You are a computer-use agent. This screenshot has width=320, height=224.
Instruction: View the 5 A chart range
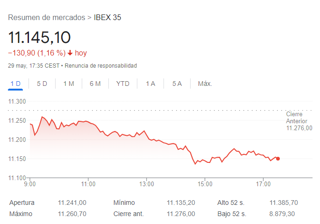pyautogui.click(x=177, y=84)
